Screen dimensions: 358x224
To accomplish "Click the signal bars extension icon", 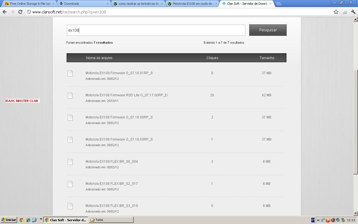I will click(345, 12).
